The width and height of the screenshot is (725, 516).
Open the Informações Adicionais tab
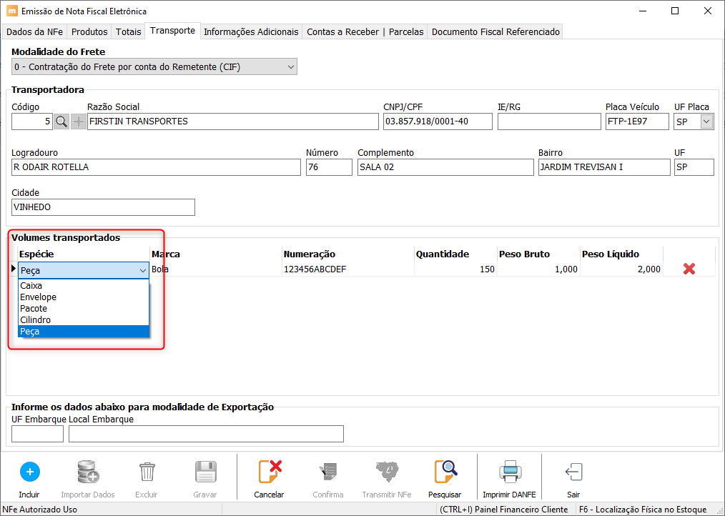251,32
